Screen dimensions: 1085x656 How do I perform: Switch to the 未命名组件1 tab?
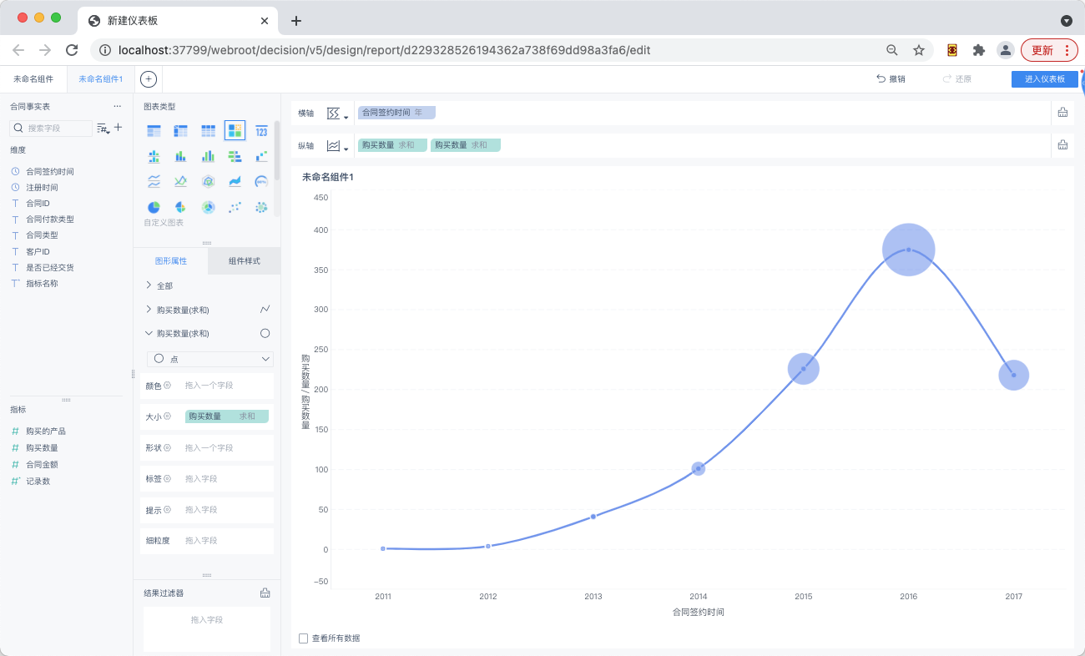click(x=101, y=79)
